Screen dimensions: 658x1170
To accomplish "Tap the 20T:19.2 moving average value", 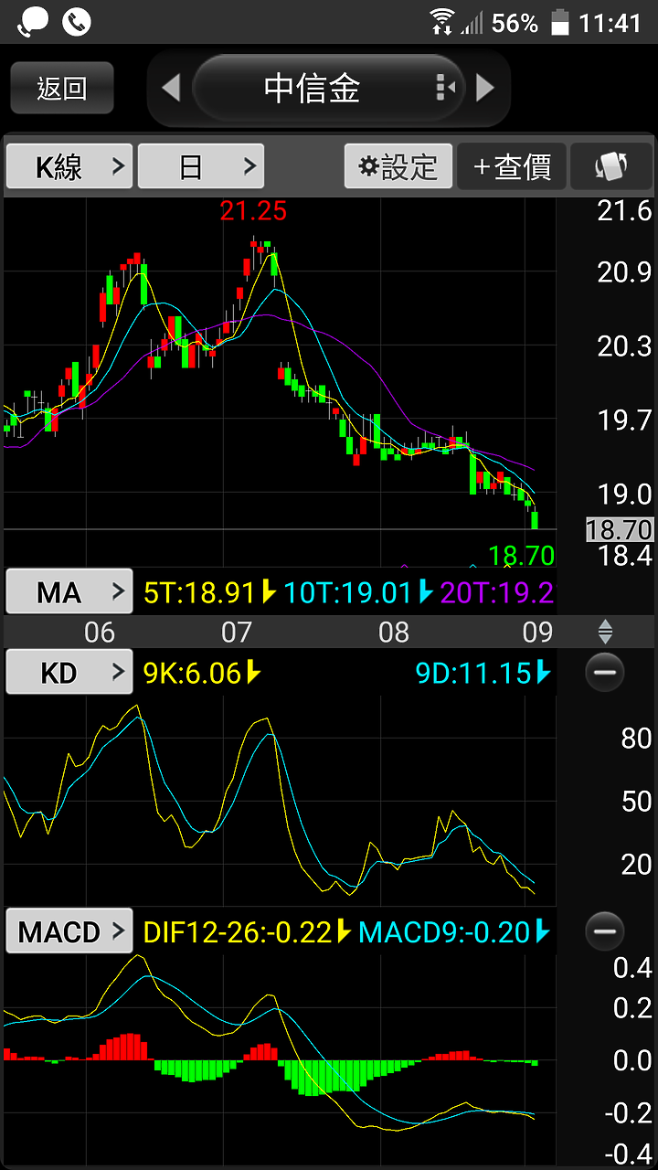I will pyautogui.click(x=497, y=592).
